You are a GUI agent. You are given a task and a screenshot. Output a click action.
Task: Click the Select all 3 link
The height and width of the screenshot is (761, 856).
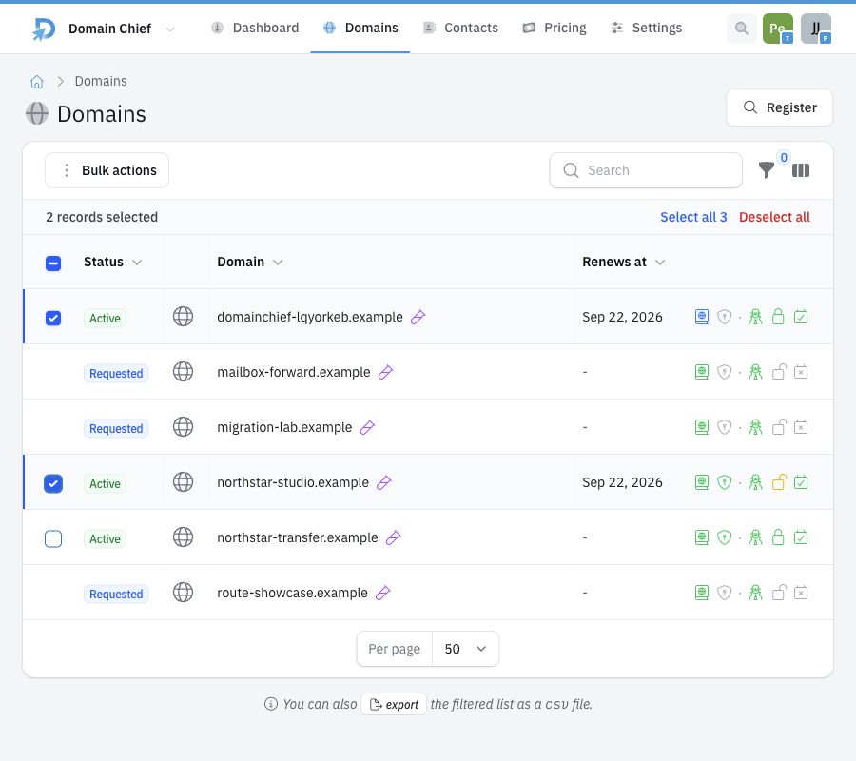coord(693,217)
